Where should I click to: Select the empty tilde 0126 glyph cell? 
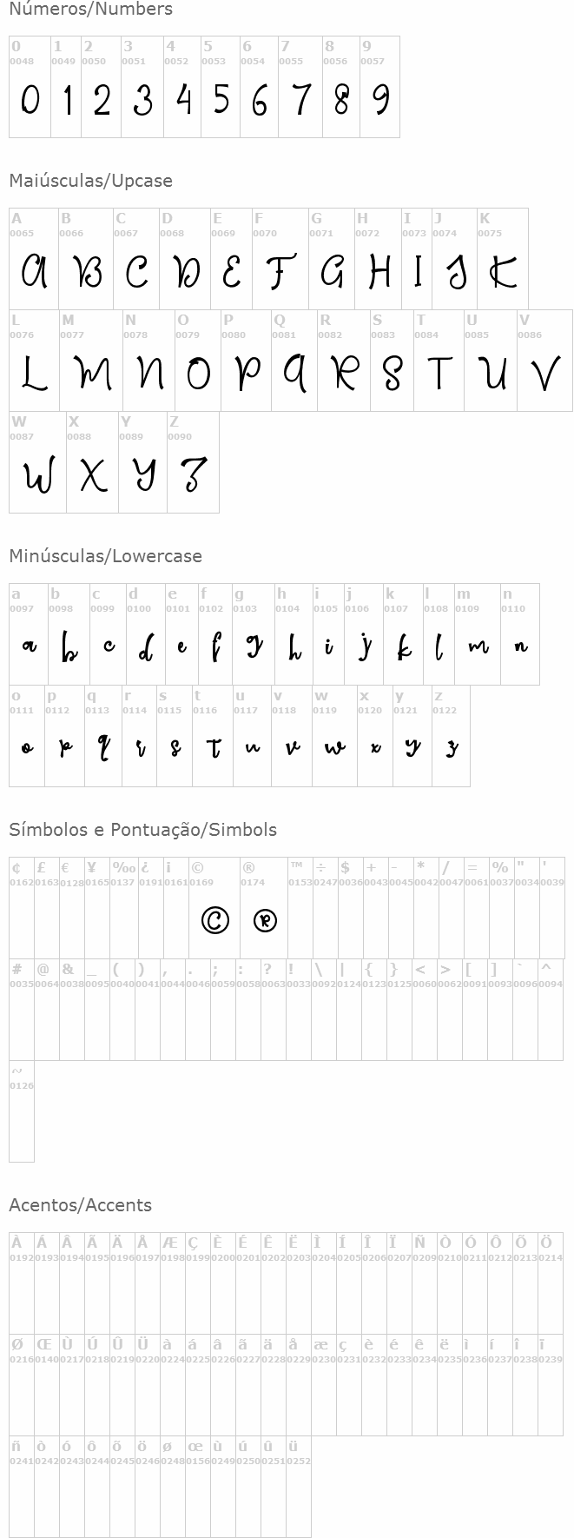(x=22, y=1111)
